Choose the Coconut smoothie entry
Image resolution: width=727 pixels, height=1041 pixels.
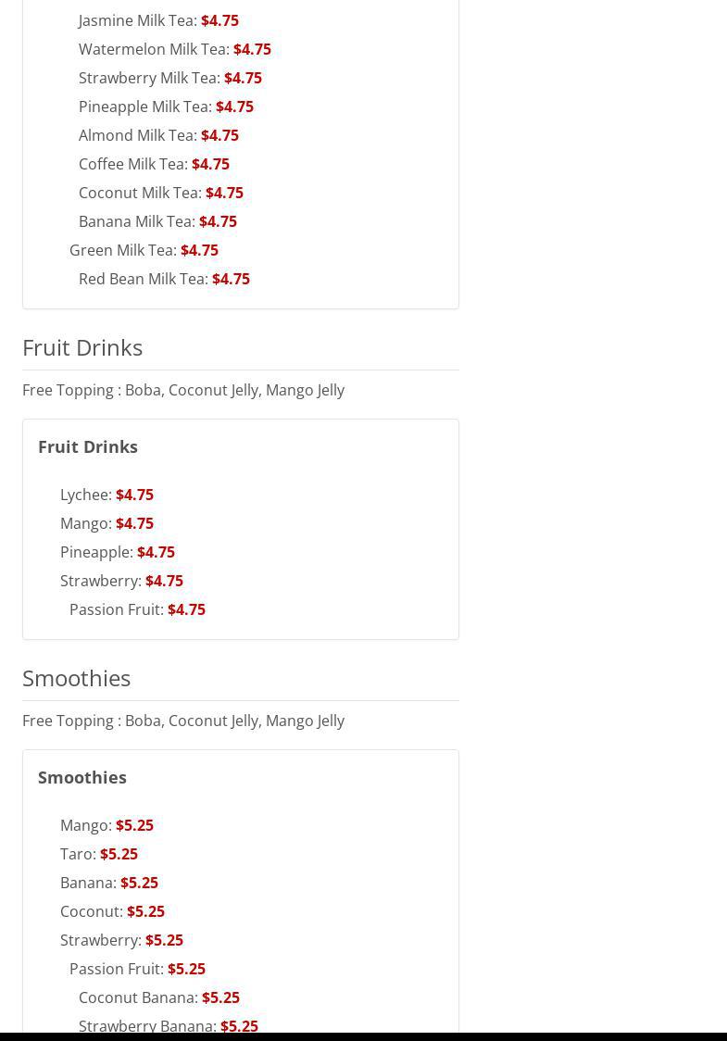tap(91, 911)
